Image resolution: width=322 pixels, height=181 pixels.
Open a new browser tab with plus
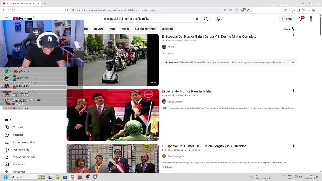pos(45,3)
